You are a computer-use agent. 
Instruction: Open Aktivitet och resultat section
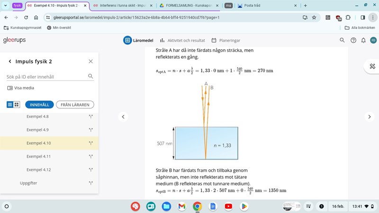182,40
